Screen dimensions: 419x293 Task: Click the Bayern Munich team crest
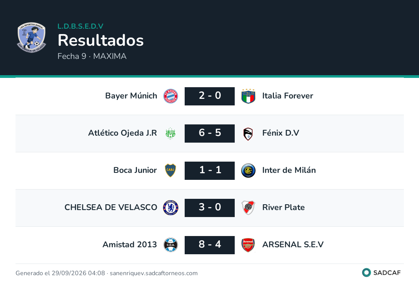[170, 96]
